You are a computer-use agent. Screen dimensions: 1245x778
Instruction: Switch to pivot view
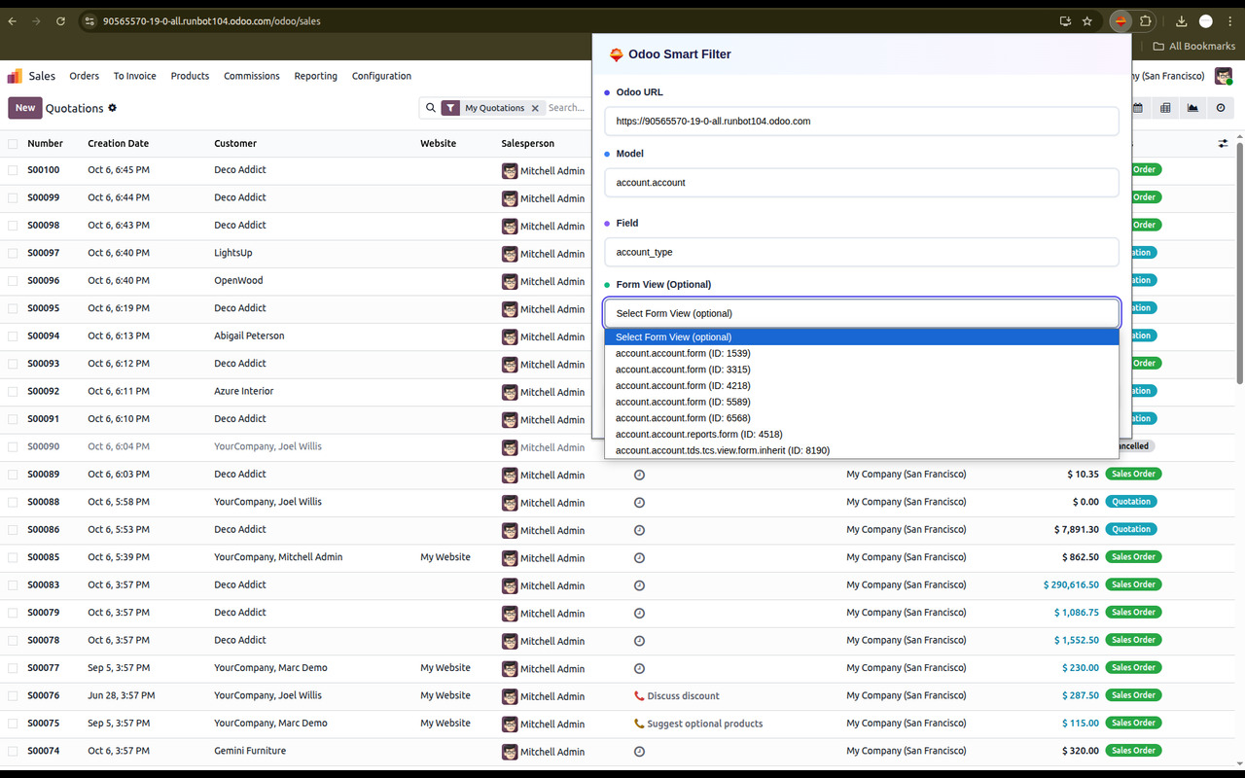1165,108
